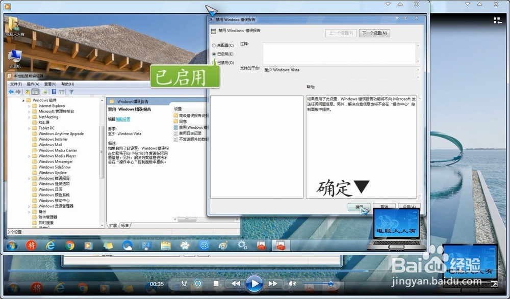
Task: Open the 高级错误报告设置 folder in list
Action: 191,116
